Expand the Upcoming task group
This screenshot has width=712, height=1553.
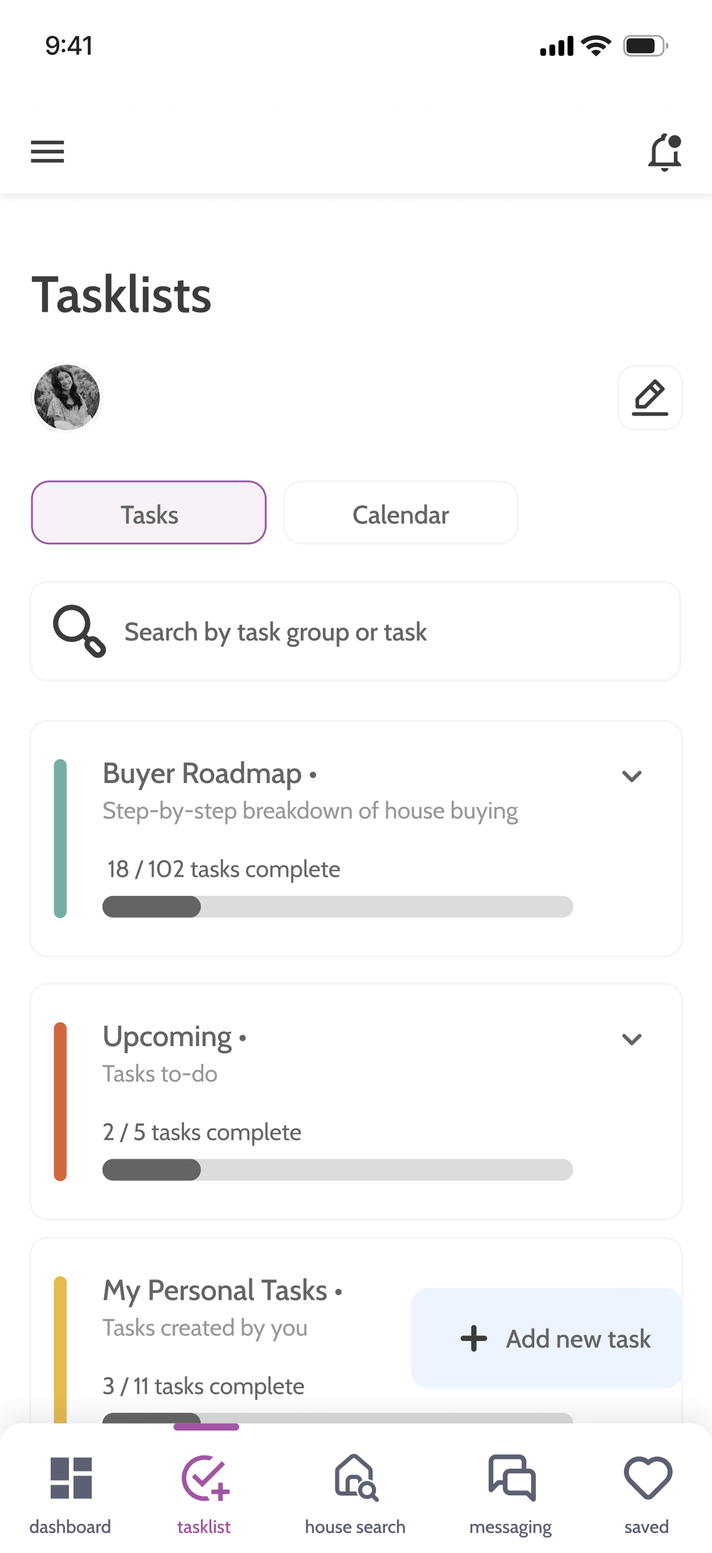click(x=631, y=1039)
